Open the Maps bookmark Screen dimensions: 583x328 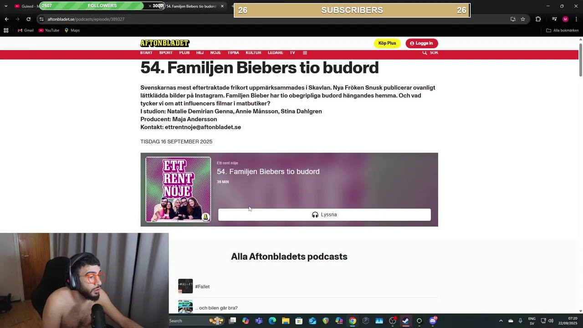click(72, 31)
